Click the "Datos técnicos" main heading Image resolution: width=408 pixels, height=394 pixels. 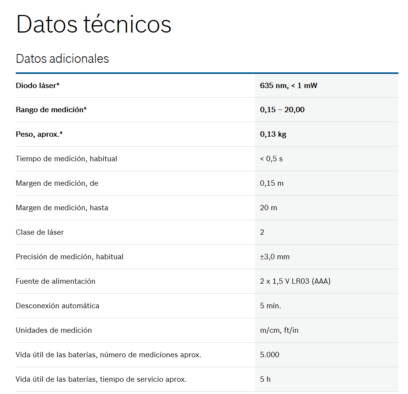[93, 24]
